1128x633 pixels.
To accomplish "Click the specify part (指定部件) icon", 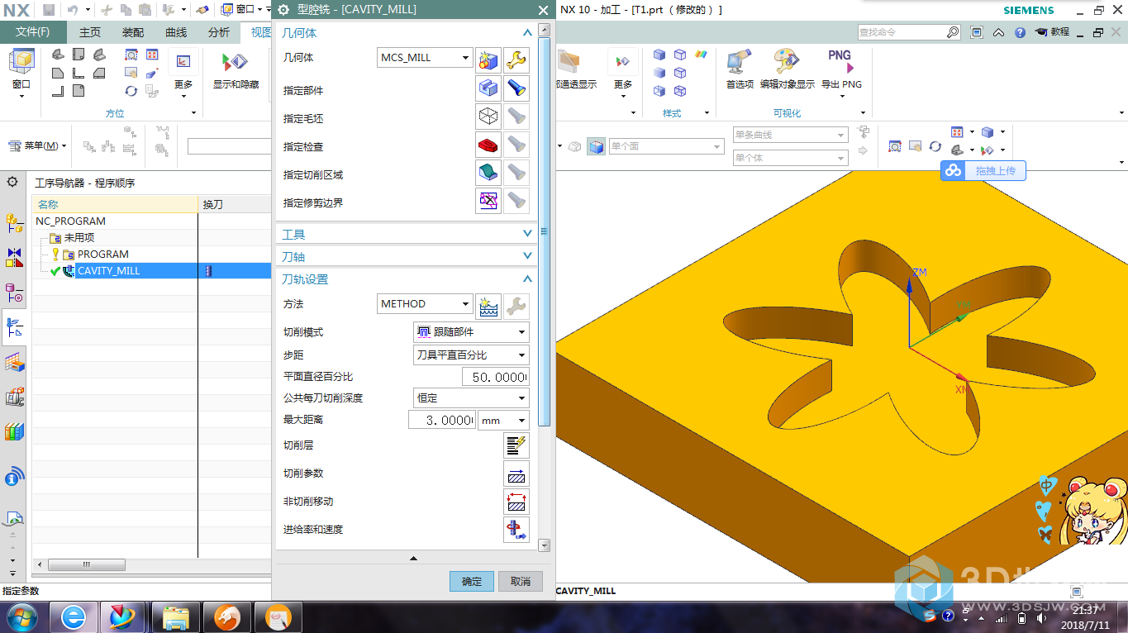I will pyautogui.click(x=489, y=88).
